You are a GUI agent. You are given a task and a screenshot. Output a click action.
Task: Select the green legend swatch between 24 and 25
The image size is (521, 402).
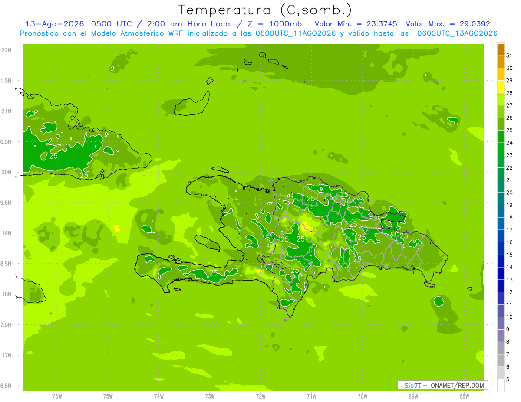tap(501, 137)
